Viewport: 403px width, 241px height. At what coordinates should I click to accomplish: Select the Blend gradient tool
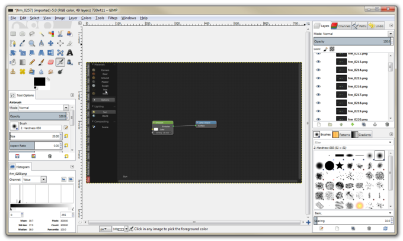[x=23, y=62]
